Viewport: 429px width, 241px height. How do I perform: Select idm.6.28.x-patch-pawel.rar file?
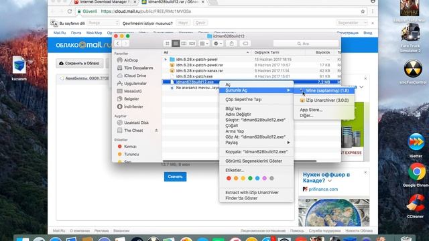[199, 65]
